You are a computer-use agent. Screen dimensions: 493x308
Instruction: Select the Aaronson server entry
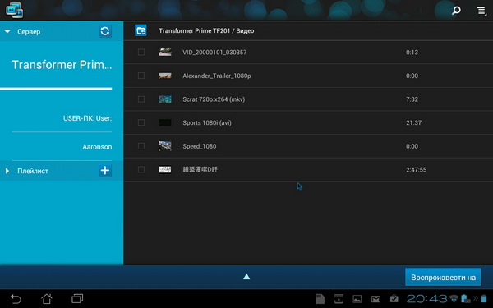pos(97,147)
